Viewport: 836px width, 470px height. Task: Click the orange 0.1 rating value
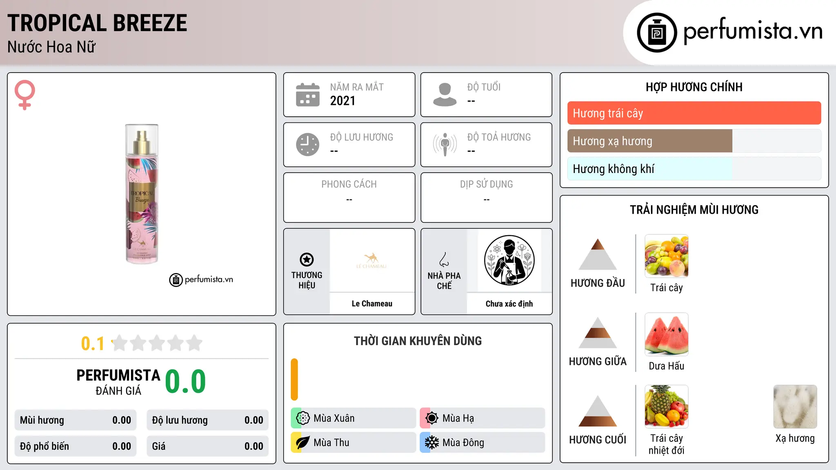pos(93,344)
